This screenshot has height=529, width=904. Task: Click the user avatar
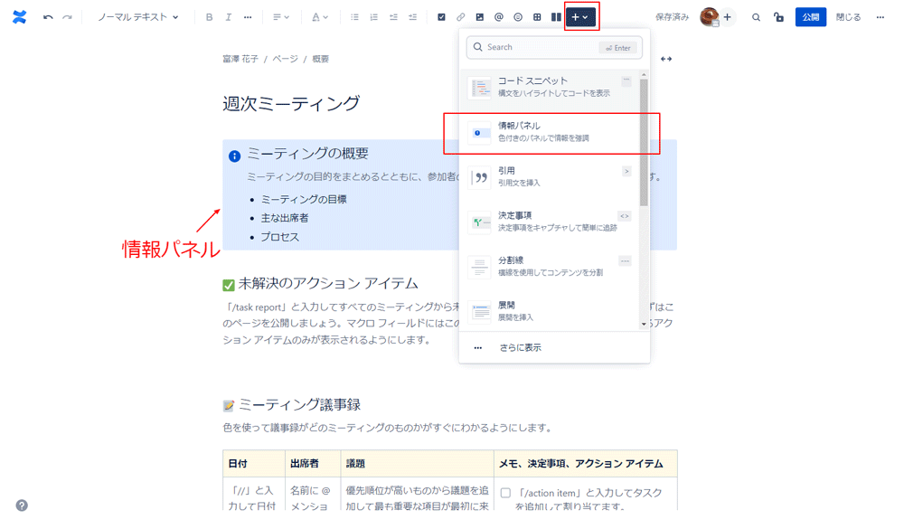pos(709,17)
